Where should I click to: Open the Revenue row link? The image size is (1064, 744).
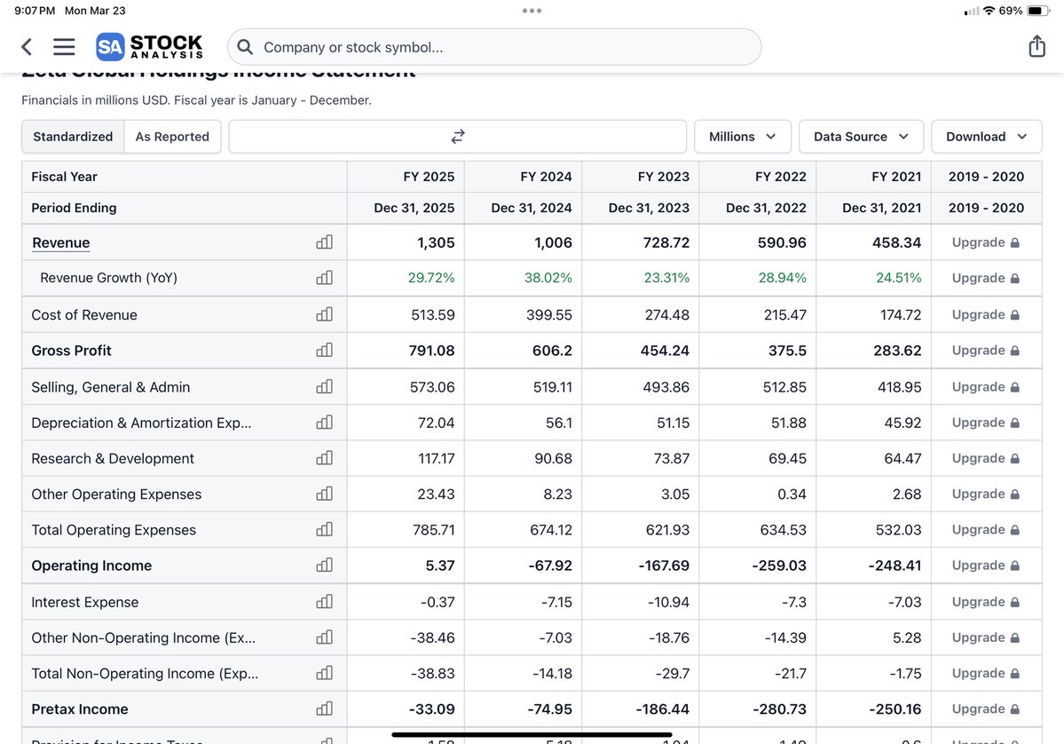pos(61,243)
